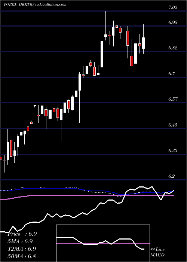Screen dimensions: 187x262
Task: Click the 6.82 price axis label
Action: click(x=173, y=48)
